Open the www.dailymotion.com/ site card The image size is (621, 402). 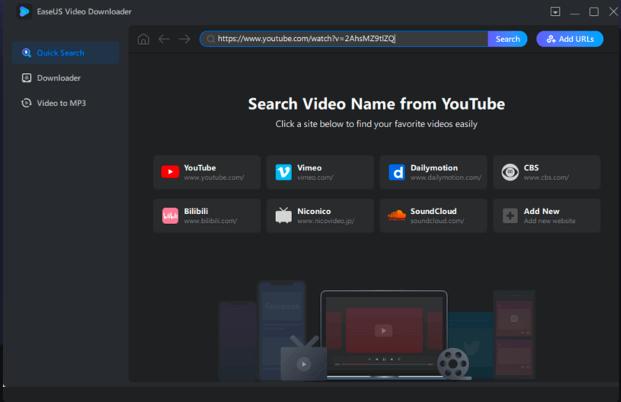tap(433, 172)
